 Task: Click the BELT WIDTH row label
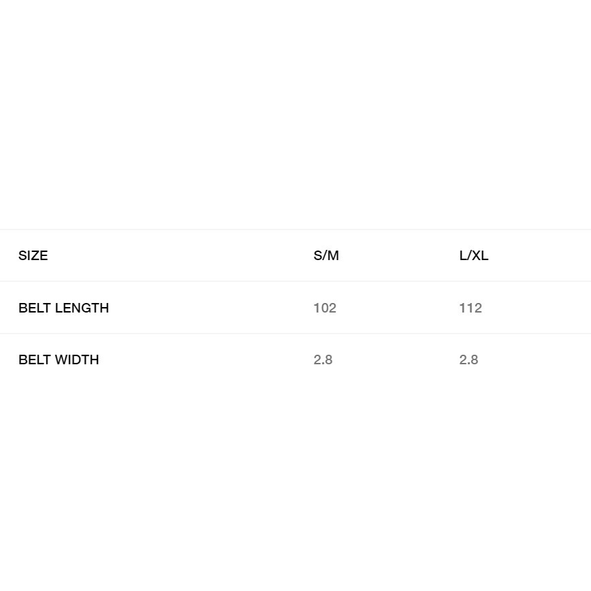tap(59, 360)
